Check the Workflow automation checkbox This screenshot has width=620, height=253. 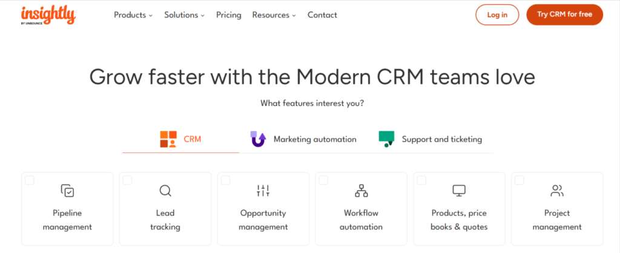point(323,180)
